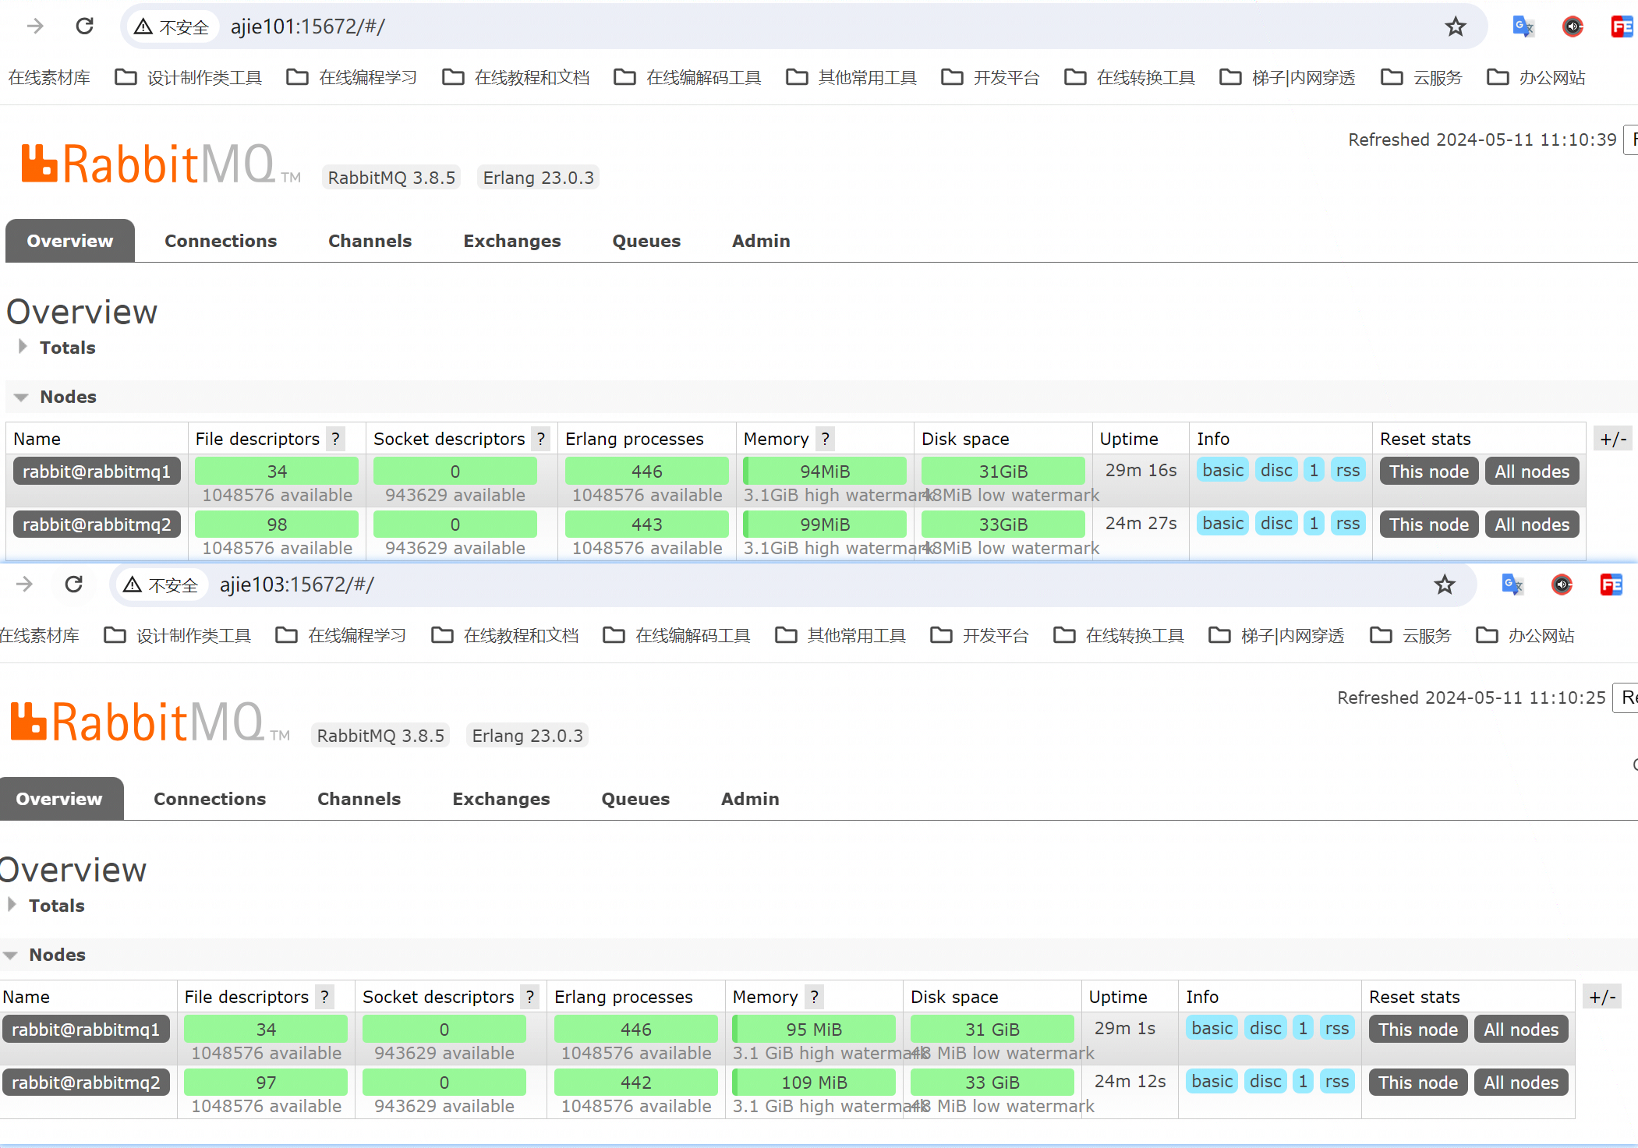Open Google Translate extension in ajie103 window
This screenshot has height=1148, width=1638.
(1512, 585)
